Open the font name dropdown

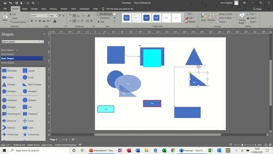(47, 15)
